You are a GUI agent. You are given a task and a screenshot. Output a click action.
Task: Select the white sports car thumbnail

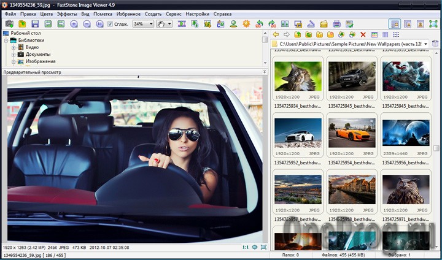(x=298, y=132)
